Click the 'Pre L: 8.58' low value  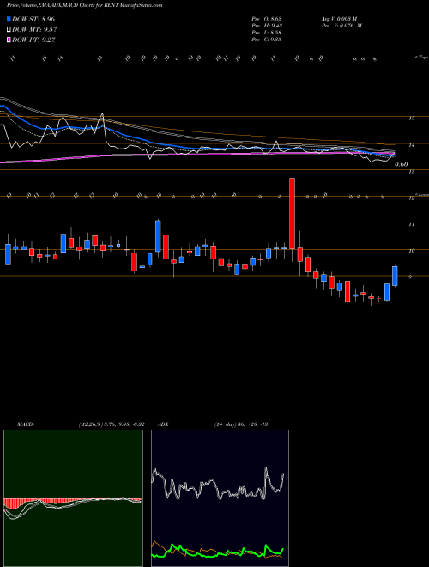(x=267, y=33)
